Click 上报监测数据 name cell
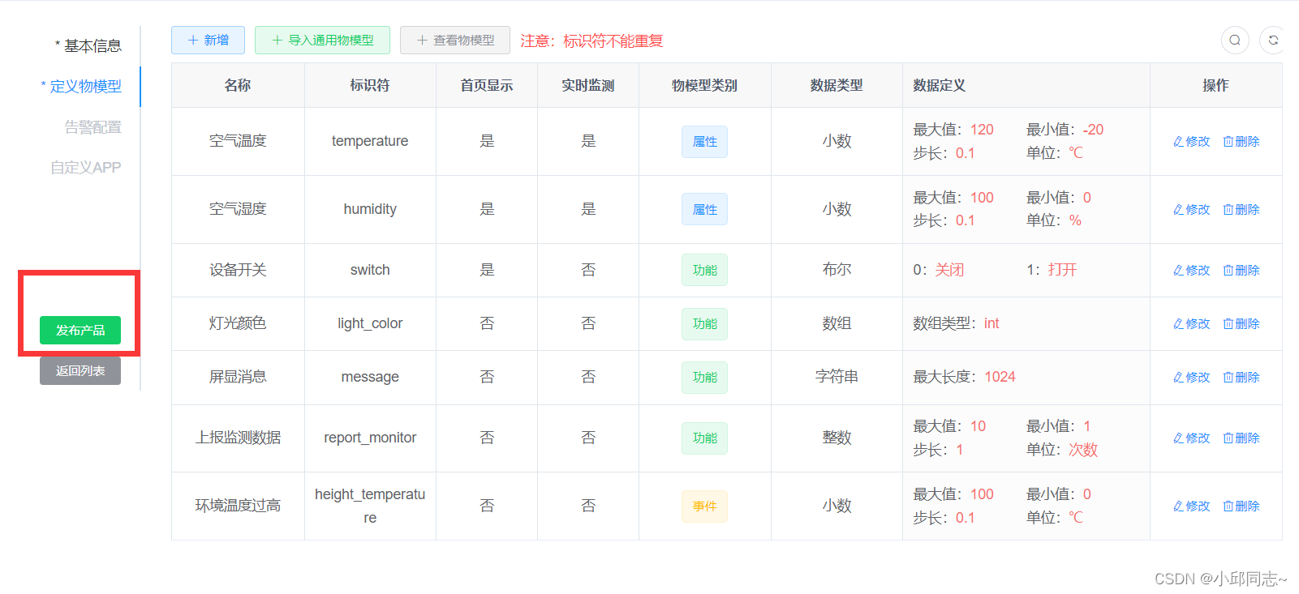Screen dimensions: 1299x594 tap(238, 438)
